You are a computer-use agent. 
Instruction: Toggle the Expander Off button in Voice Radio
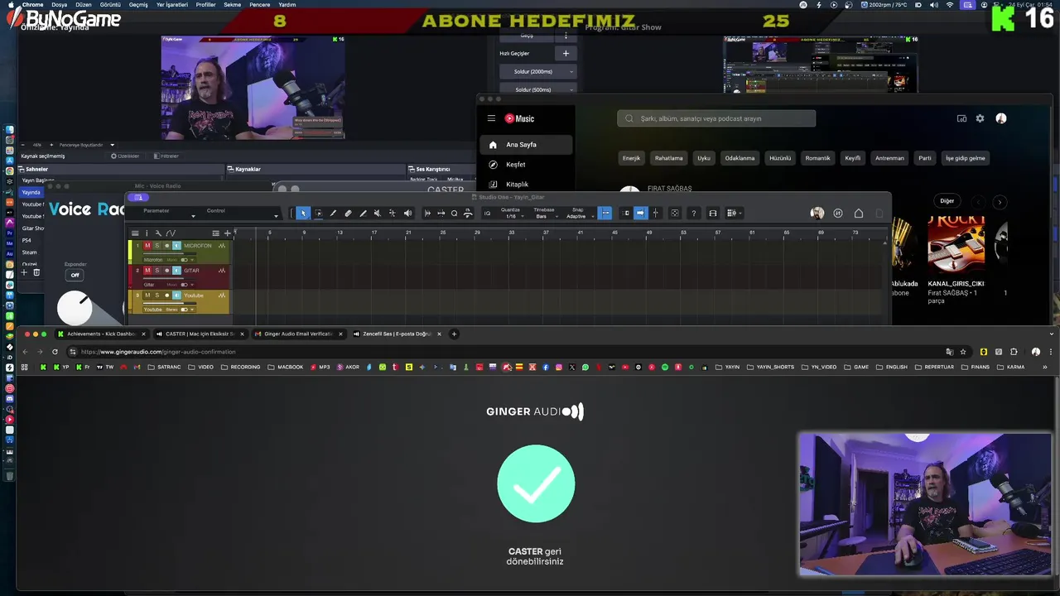point(75,275)
